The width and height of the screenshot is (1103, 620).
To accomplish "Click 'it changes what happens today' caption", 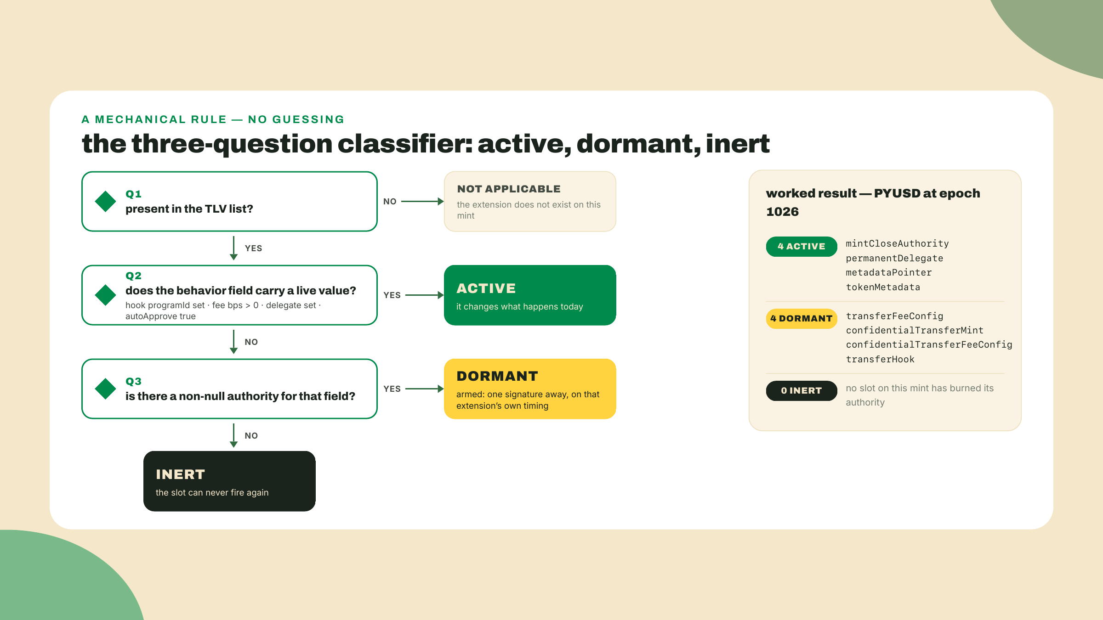I will point(519,307).
